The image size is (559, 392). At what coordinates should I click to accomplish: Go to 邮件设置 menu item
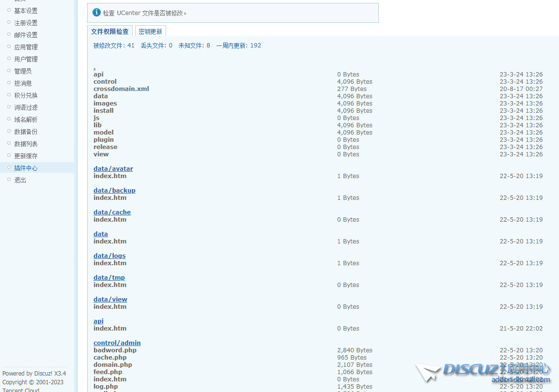(x=26, y=35)
